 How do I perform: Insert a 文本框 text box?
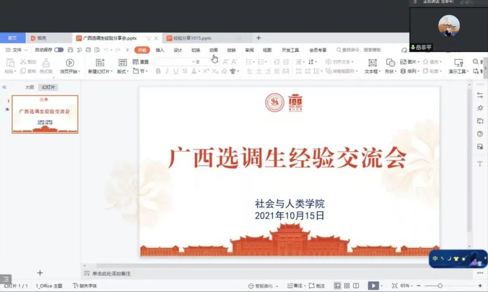[372, 63]
